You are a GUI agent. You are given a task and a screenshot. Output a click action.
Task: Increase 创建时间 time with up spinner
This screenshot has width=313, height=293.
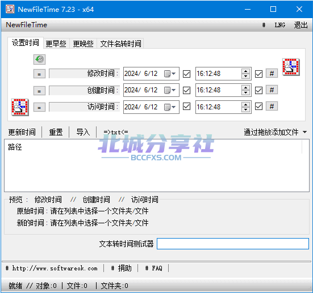(245, 88)
